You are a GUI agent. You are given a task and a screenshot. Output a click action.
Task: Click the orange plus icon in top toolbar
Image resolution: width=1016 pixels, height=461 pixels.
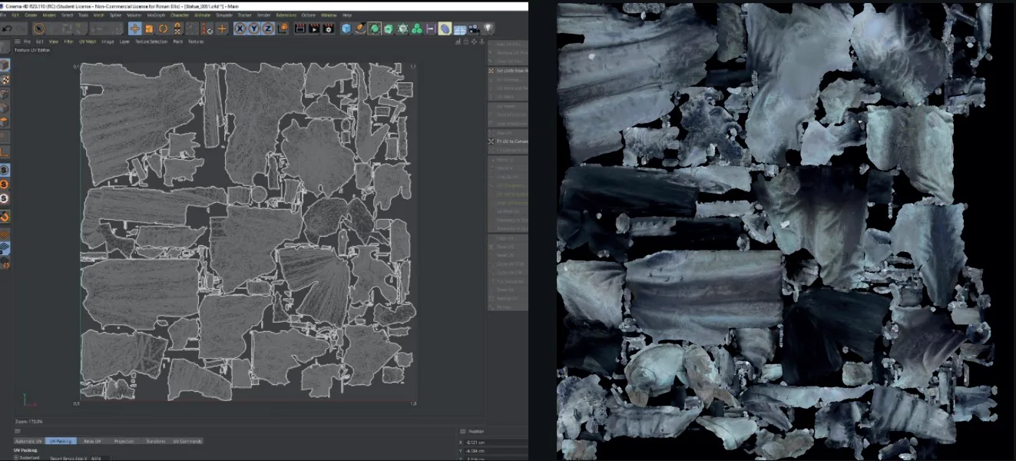[222, 28]
